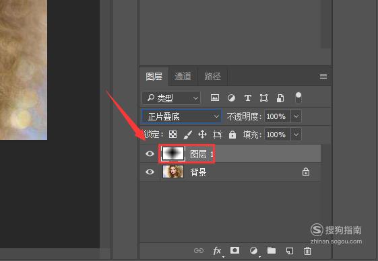Image resolution: width=378 pixels, height=261 pixels.
Task: Filter layers by shape layers icon
Action: click(x=263, y=98)
